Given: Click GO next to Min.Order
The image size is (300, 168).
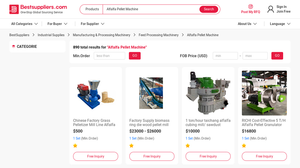Looking at the screenshot, I should click(x=135, y=56).
